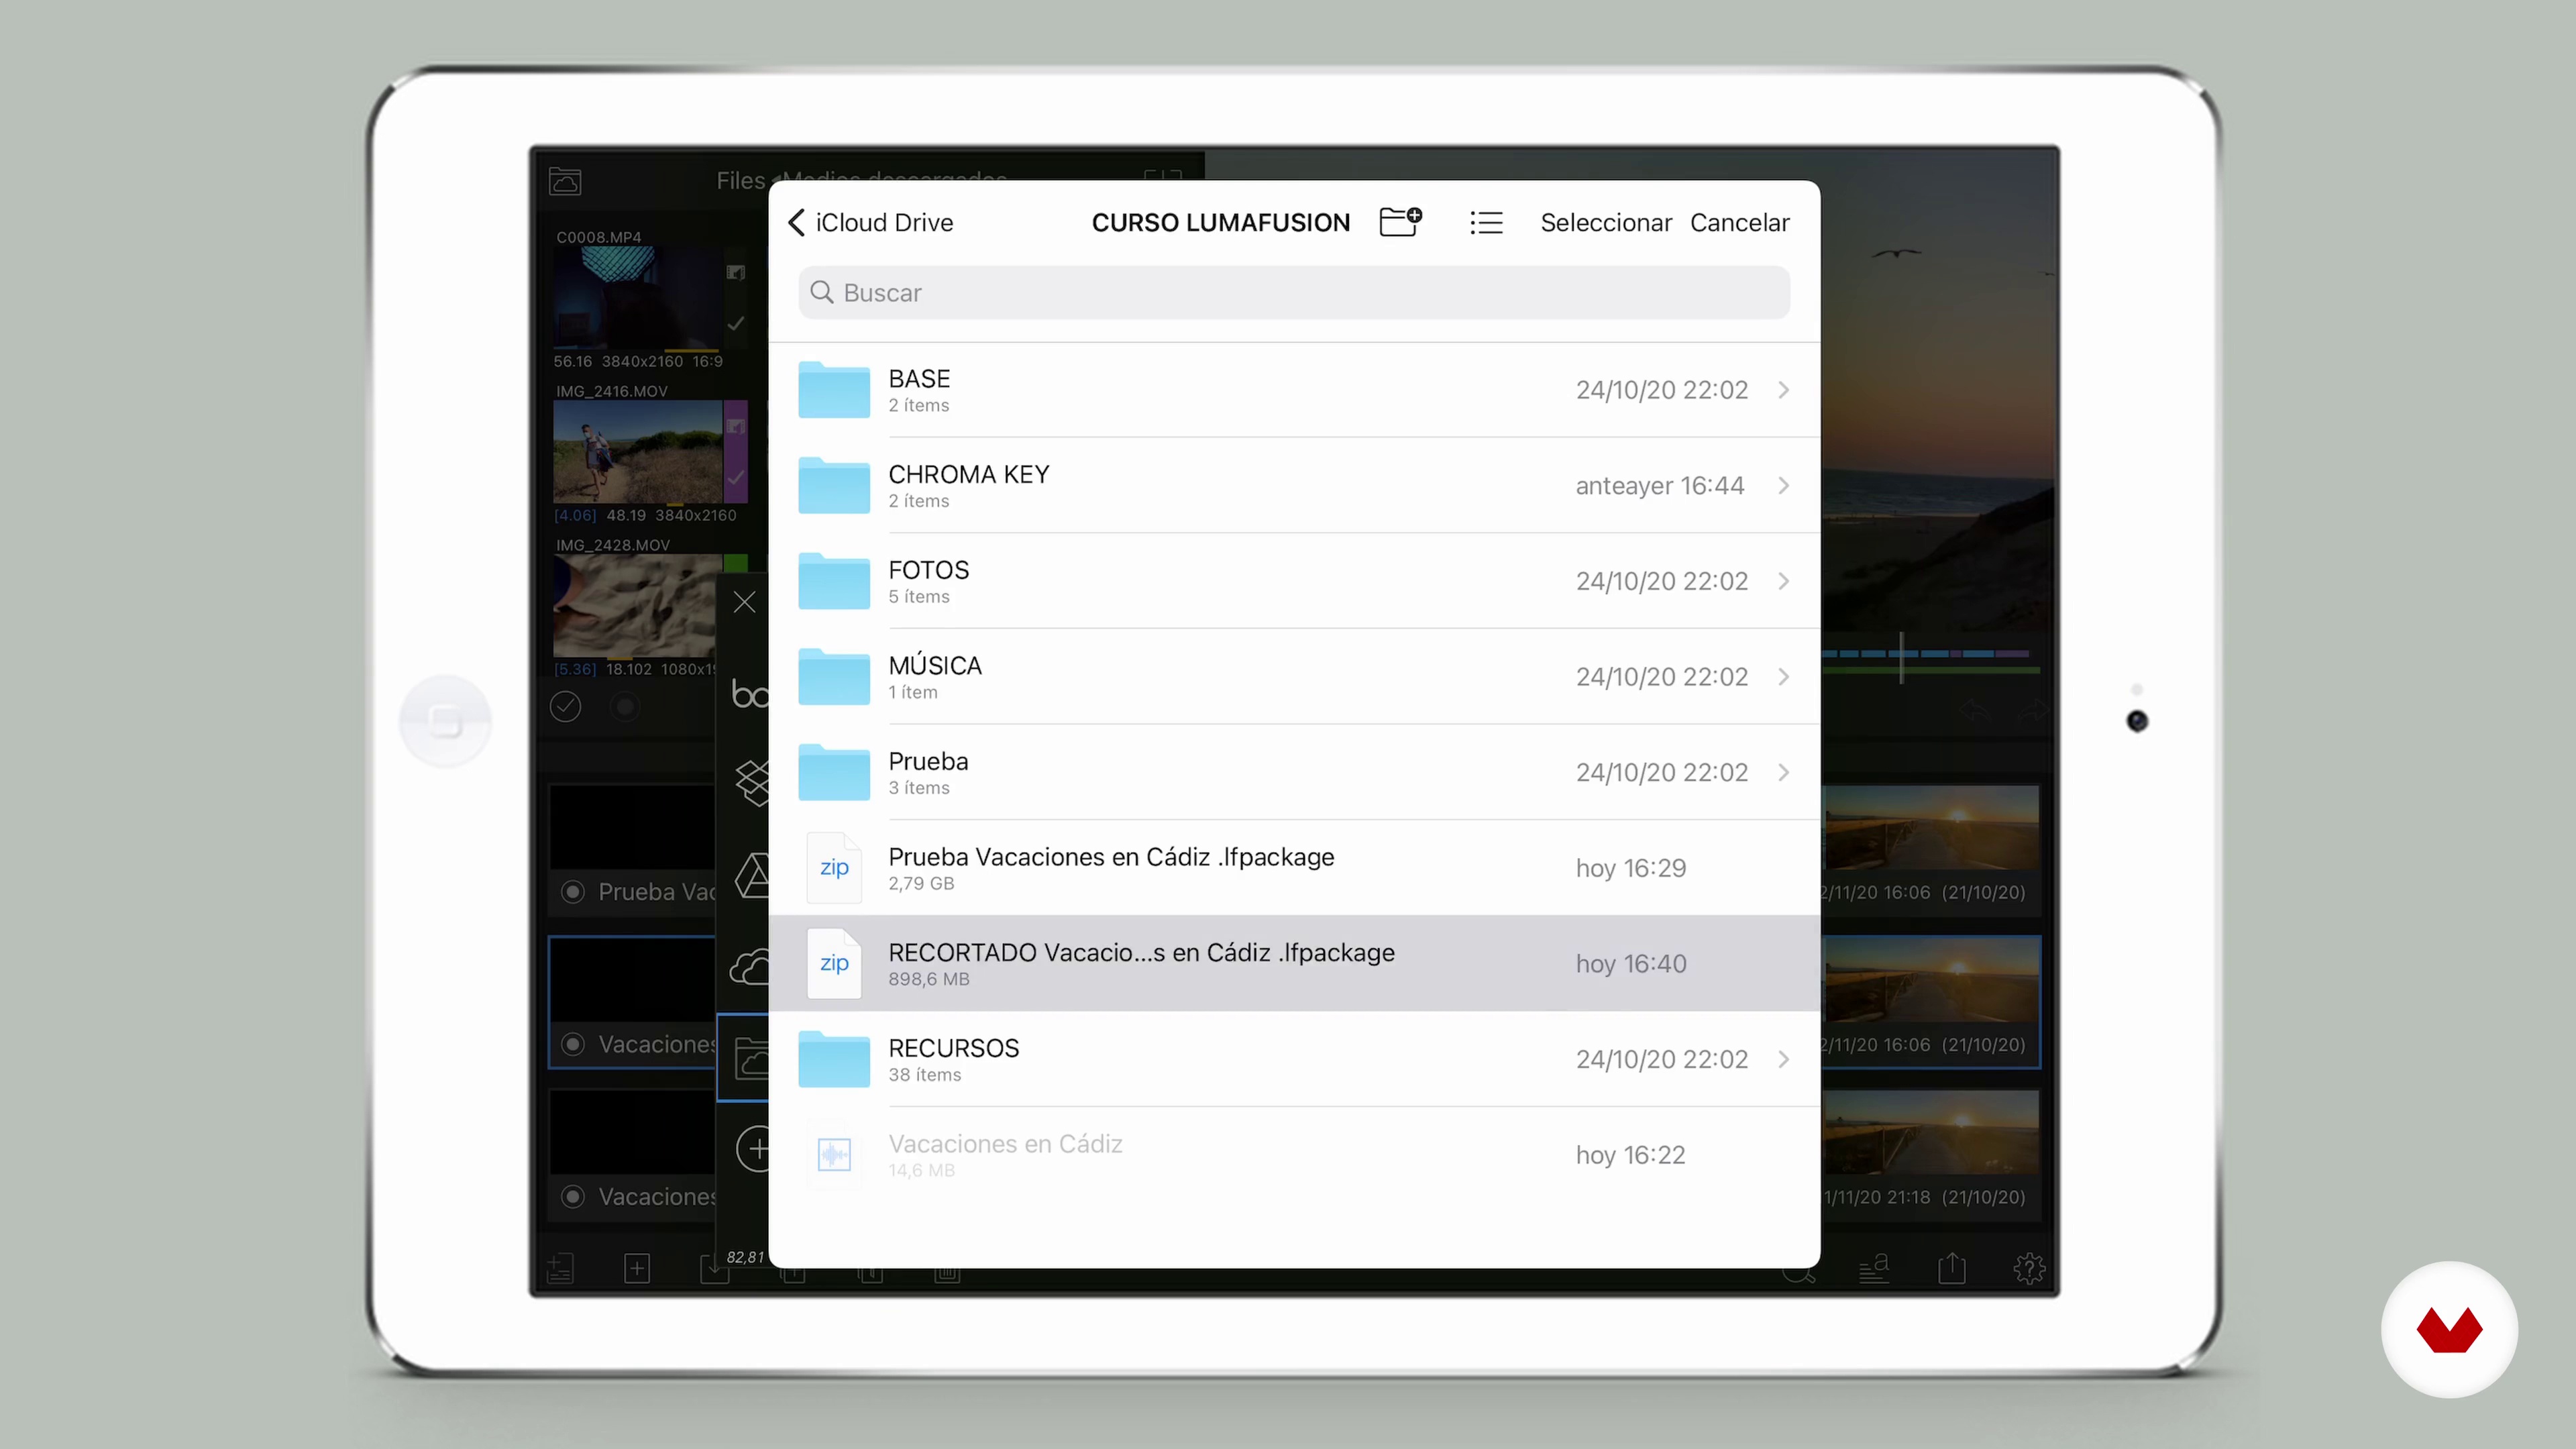
Task: Add a new import source plus icon
Action: click(x=754, y=1148)
